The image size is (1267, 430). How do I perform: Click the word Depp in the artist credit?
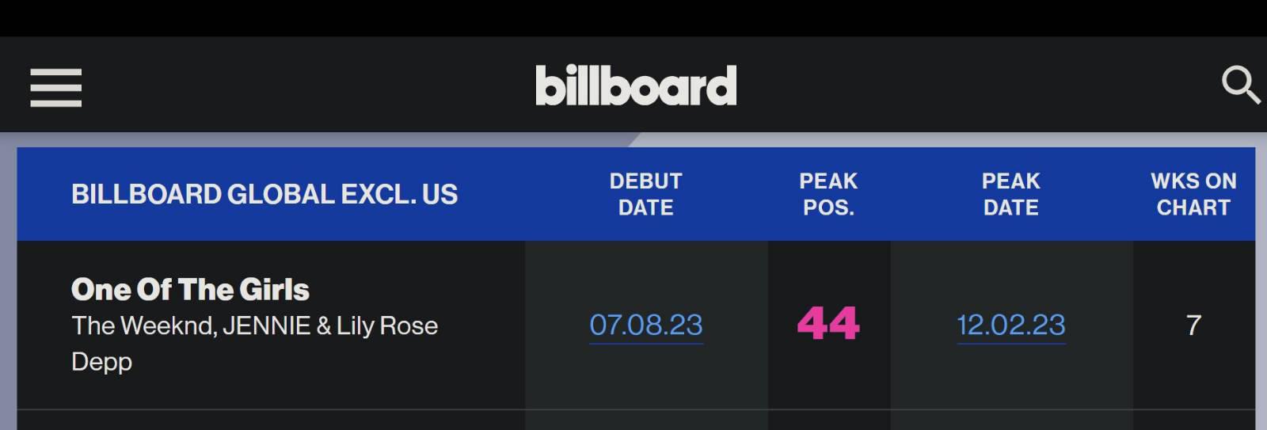click(x=101, y=362)
